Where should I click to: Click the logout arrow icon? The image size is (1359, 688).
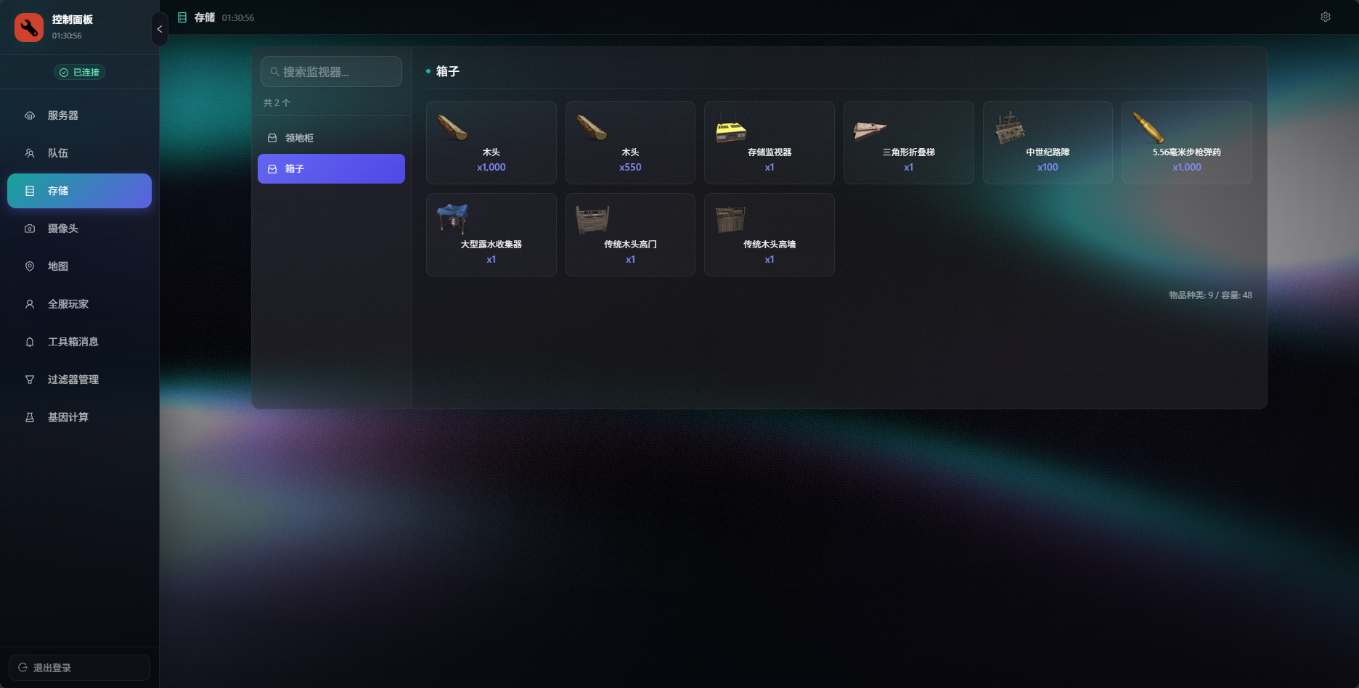click(23, 668)
